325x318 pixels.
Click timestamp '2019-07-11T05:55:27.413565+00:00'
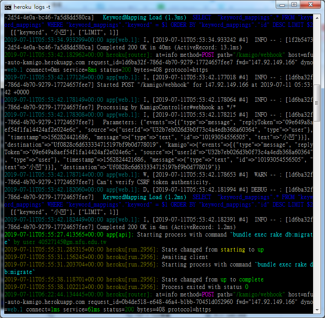pos(54,235)
